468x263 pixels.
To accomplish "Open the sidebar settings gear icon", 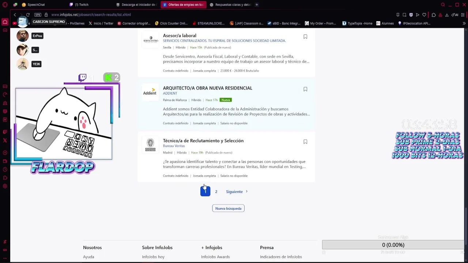I will point(5,186).
